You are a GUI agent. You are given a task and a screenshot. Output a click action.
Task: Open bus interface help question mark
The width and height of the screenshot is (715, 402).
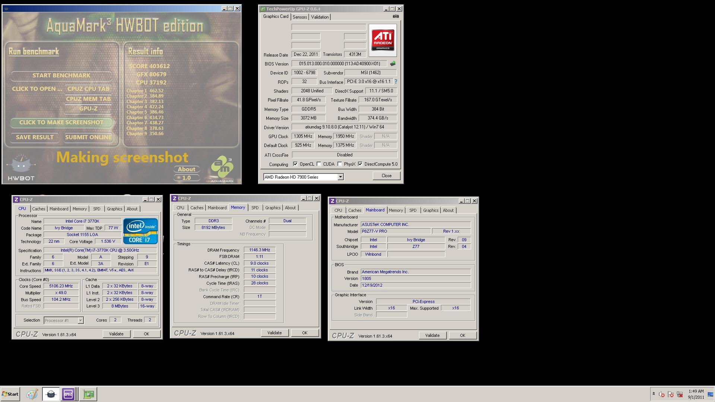tap(395, 82)
